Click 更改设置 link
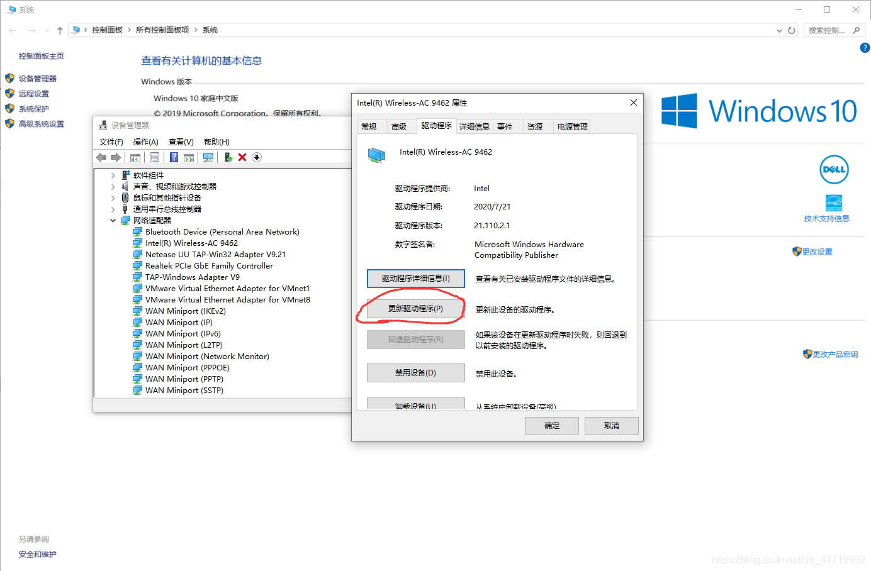The height and width of the screenshot is (571, 871). [x=817, y=252]
